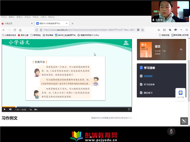Switch subject with the swap arrows icon
Image resolution: width=190 pixels, height=142 pixels.
181,50
